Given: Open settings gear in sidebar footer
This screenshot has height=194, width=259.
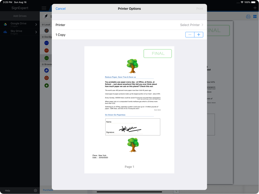Looking at the screenshot, I should [35, 191].
